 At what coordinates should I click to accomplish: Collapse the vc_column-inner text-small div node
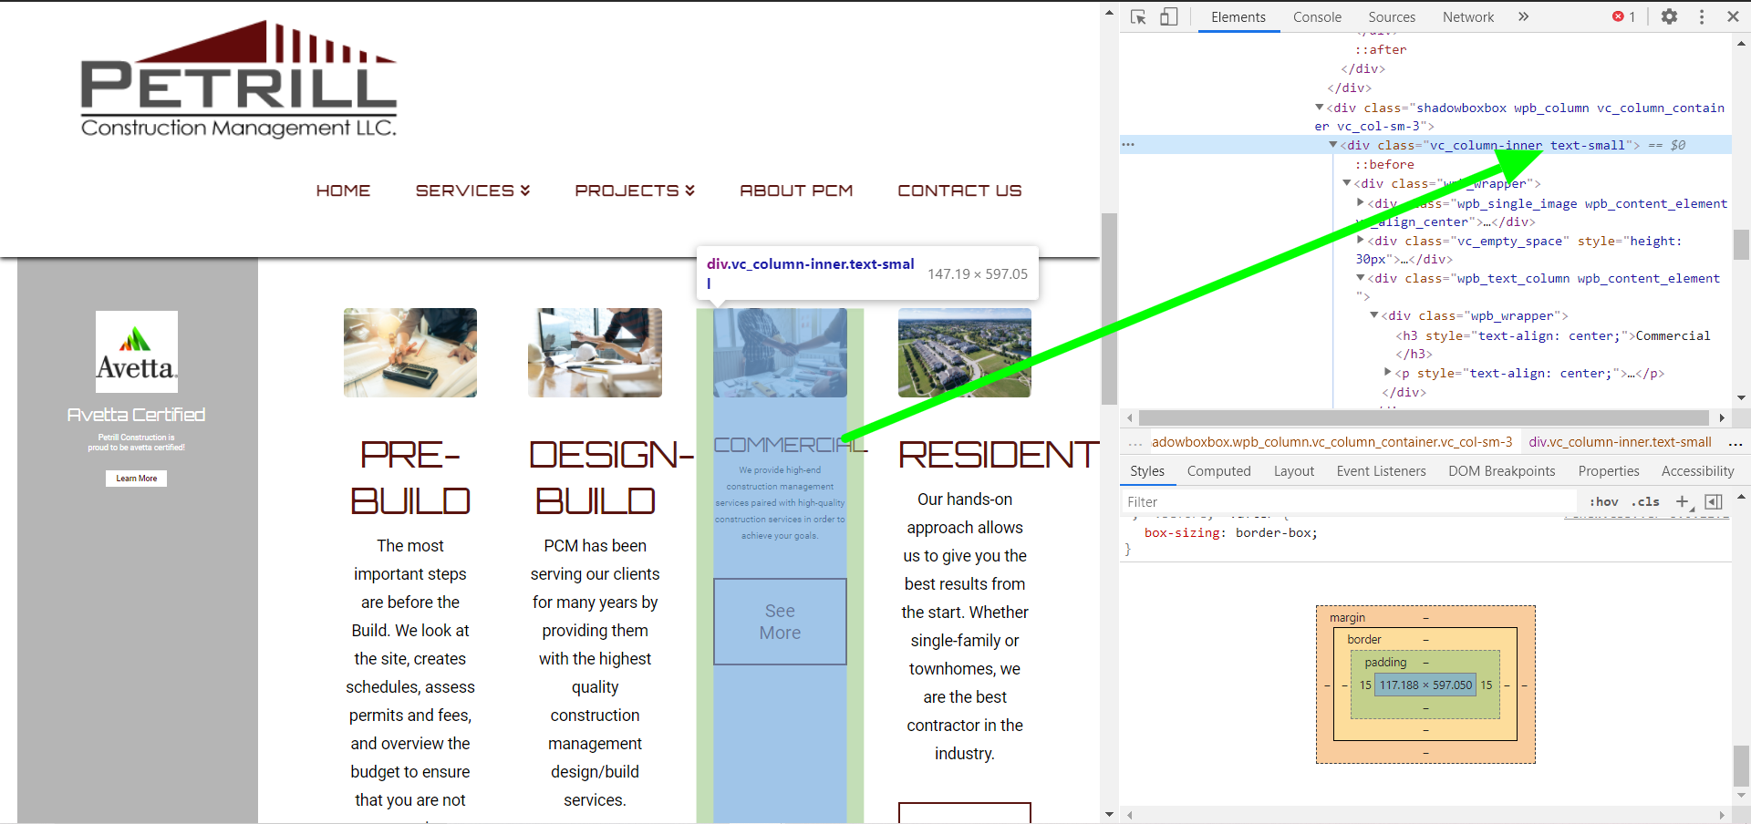coord(1333,145)
